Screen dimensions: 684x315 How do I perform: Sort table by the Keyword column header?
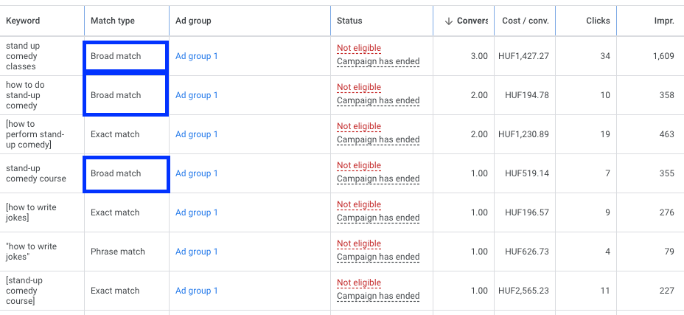click(23, 21)
